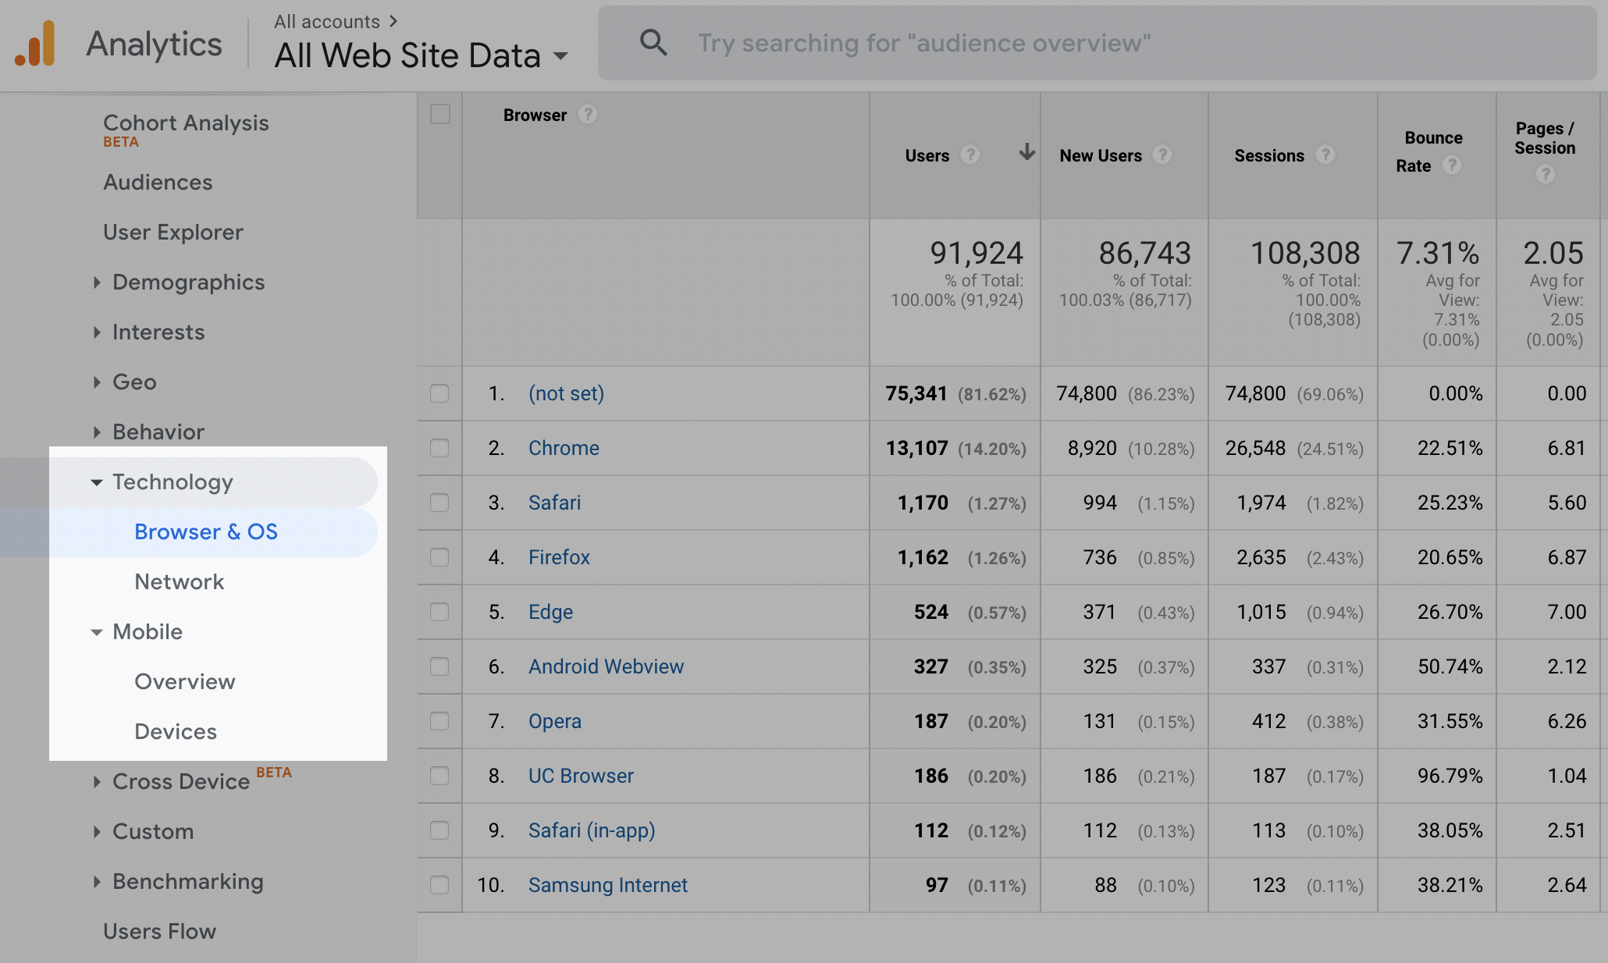
Task: Open the Opera browser link
Action: pos(555,721)
